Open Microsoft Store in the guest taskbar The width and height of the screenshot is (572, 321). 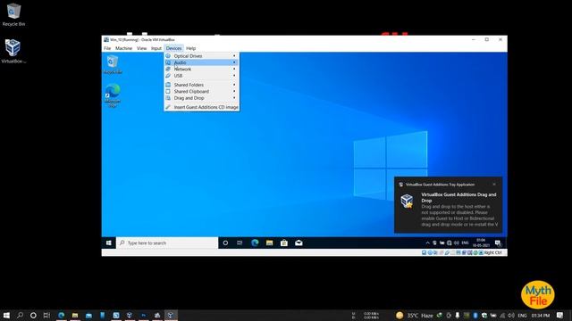284,243
